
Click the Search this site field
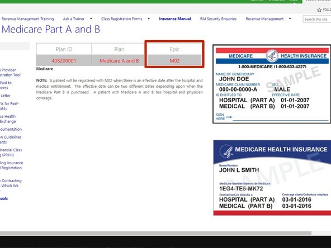pyautogui.click(x=317, y=19)
